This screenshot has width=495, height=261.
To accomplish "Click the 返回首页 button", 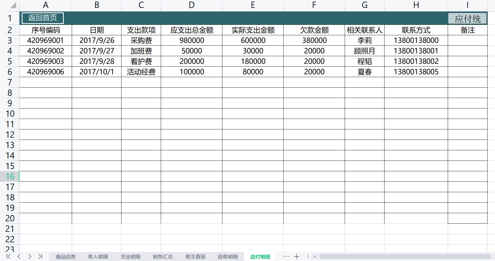I will 42,18.
